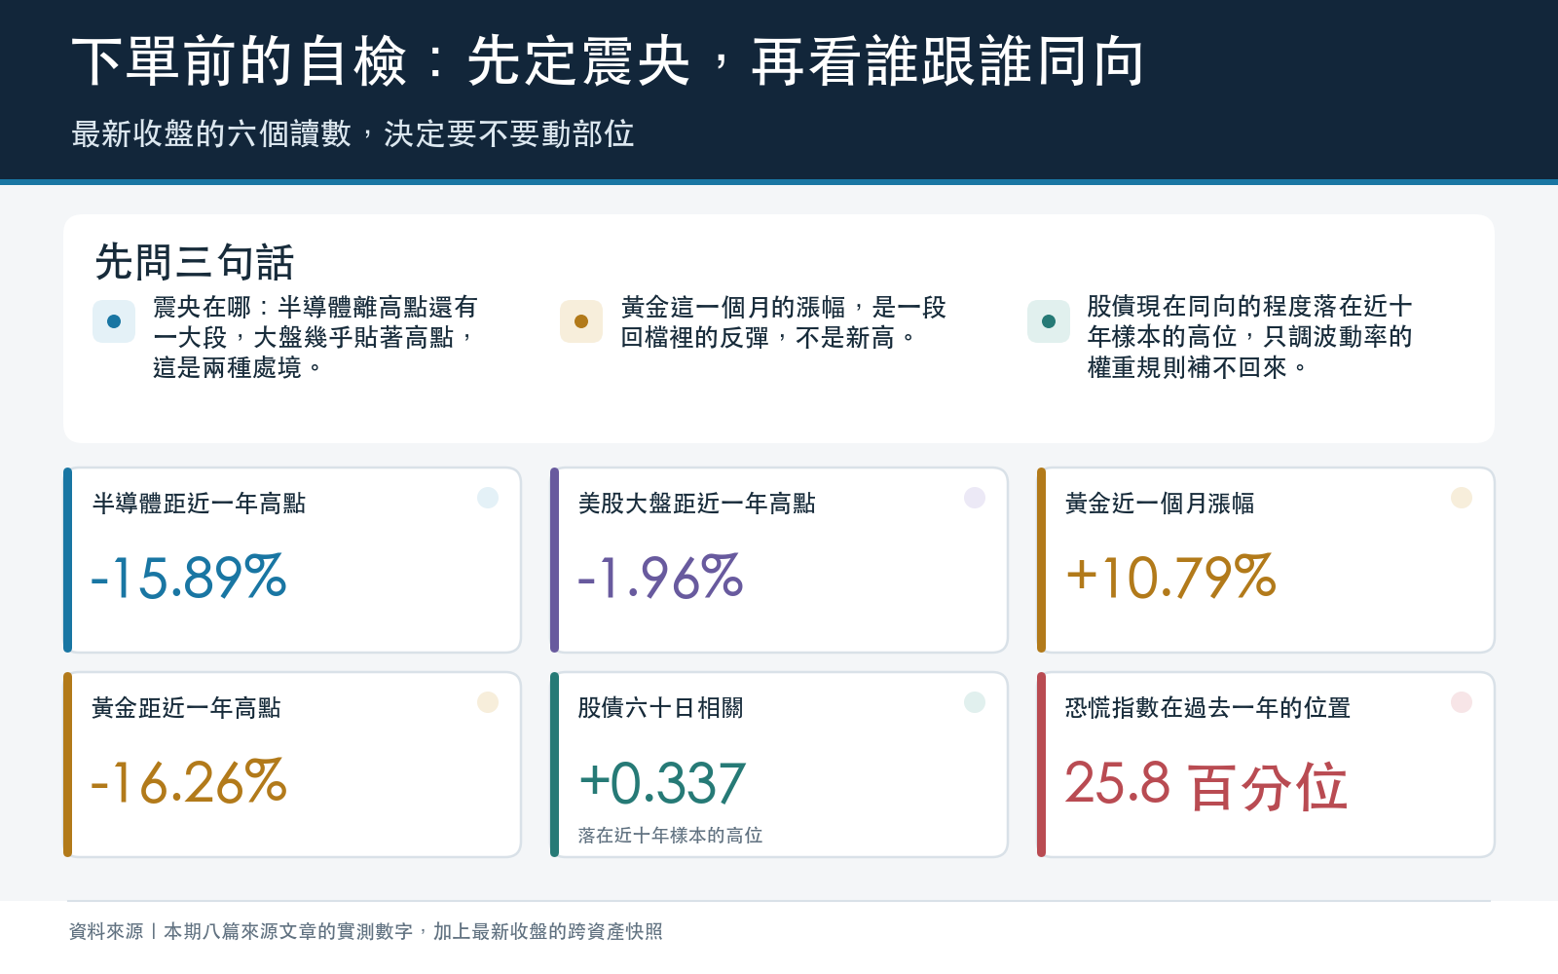Click the value +10.79%
The image size is (1558, 974).
1171,577
